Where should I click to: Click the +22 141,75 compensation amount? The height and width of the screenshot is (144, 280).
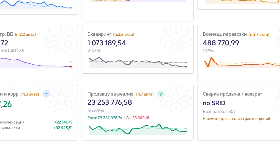pos(63,122)
